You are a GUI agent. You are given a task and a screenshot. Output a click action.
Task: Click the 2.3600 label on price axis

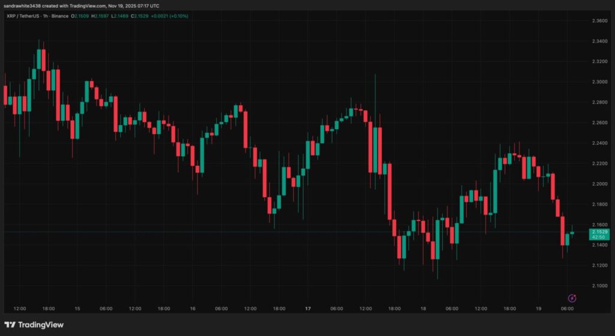click(x=599, y=20)
